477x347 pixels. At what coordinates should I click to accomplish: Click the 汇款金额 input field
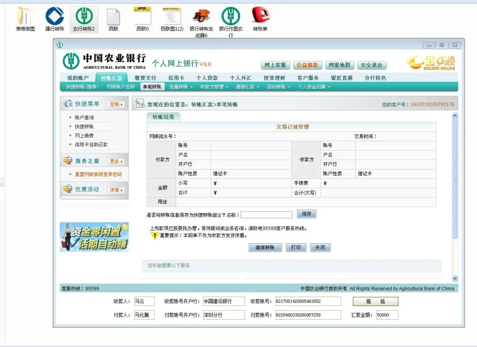coord(387,315)
